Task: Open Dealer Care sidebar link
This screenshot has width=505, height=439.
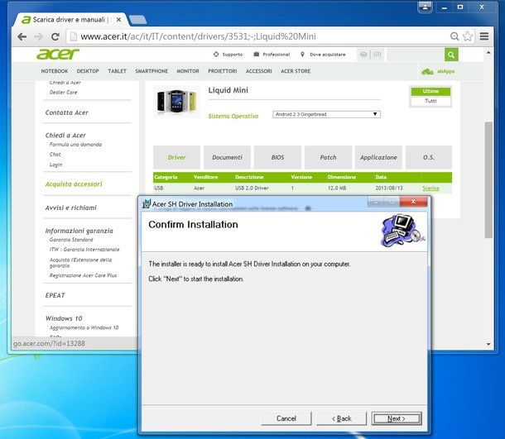Action: tap(64, 93)
